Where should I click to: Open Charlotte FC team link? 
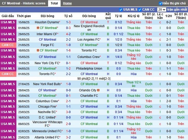[89, 96]
